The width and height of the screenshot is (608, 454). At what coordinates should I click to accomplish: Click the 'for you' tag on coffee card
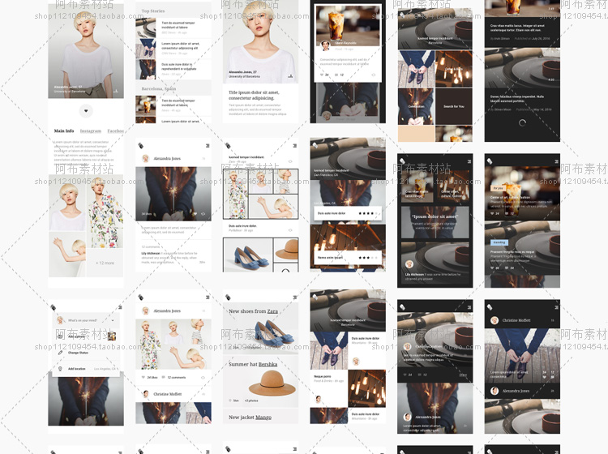tap(498, 187)
